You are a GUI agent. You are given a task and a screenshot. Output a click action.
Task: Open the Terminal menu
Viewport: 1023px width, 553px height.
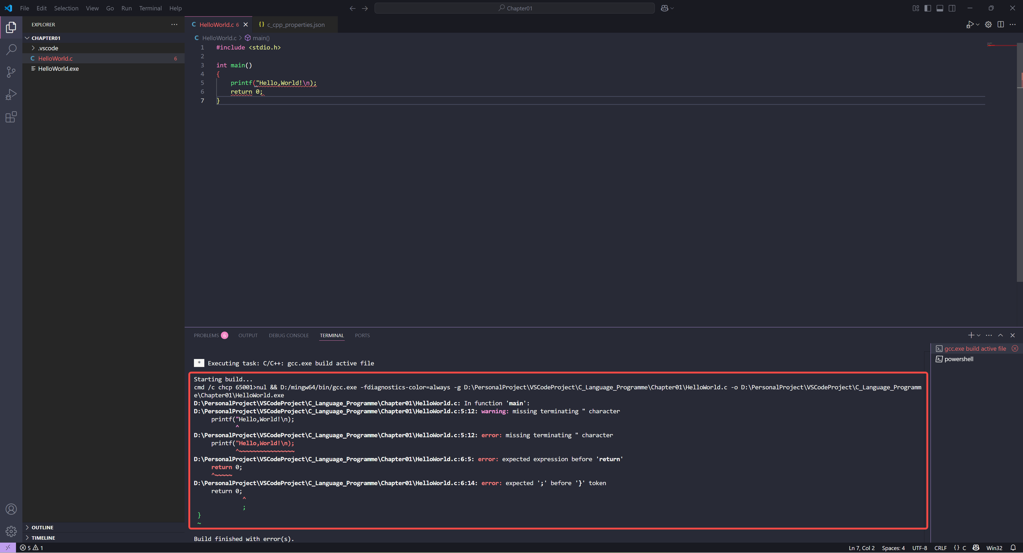click(x=150, y=8)
